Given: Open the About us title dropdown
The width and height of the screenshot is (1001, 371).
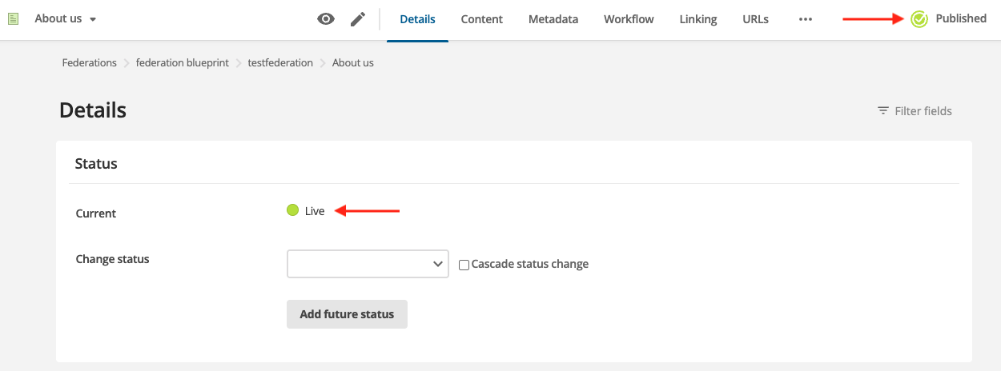Looking at the screenshot, I should point(66,18).
